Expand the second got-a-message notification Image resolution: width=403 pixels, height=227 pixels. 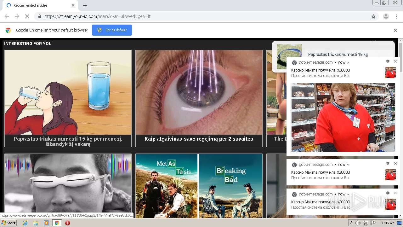pos(348,165)
